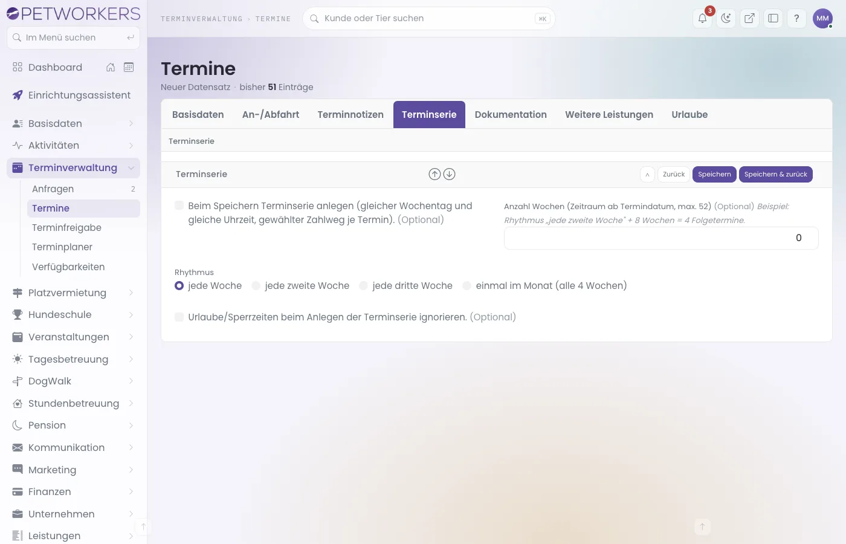Click the Tagesbetreuung sun icon
This screenshot has width=846, height=544.
pyautogui.click(x=18, y=359)
